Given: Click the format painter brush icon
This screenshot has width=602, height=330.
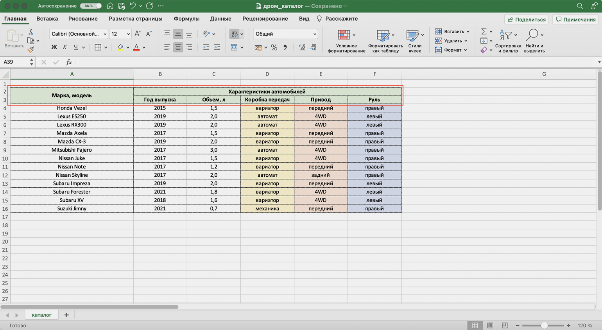Looking at the screenshot, I should (x=31, y=49).
